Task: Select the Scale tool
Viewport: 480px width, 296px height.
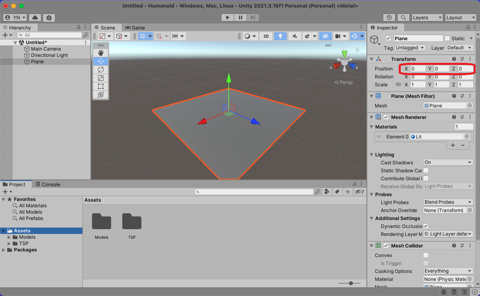Action: (x=100, y=78)
